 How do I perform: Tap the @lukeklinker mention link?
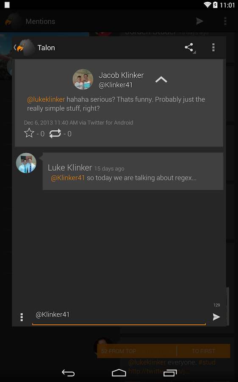[46, 99]
